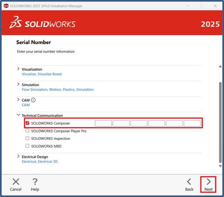Tick the SOLIDWORKS MBD checkbox
The image size is (224, 197).
tap(27, 146)
